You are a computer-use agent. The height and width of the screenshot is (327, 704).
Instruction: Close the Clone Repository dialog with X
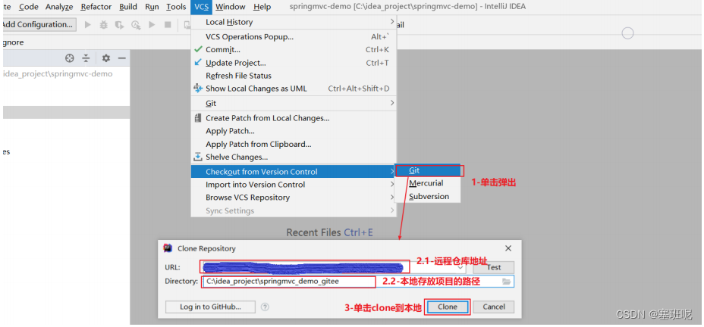click(508, 248)
